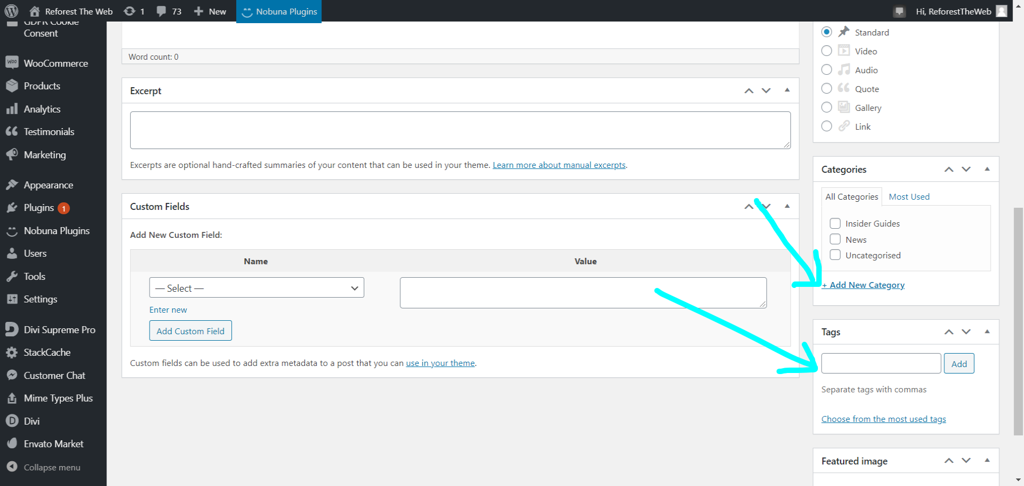Click the page vertical scrollbar

coord(1018,321)
